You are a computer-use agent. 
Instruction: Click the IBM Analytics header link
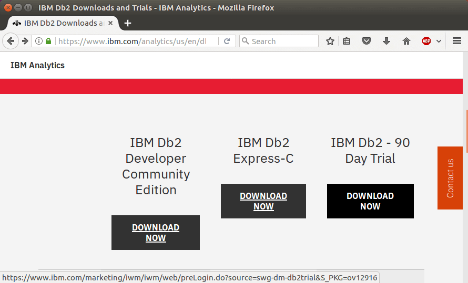38,65
